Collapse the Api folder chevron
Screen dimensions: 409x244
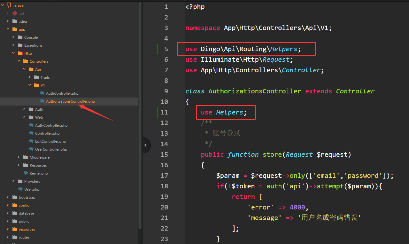[24, 69]
